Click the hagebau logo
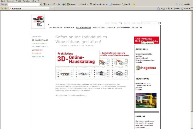The width and height of the screenshot is (193, 129). (x=146, y=68)
